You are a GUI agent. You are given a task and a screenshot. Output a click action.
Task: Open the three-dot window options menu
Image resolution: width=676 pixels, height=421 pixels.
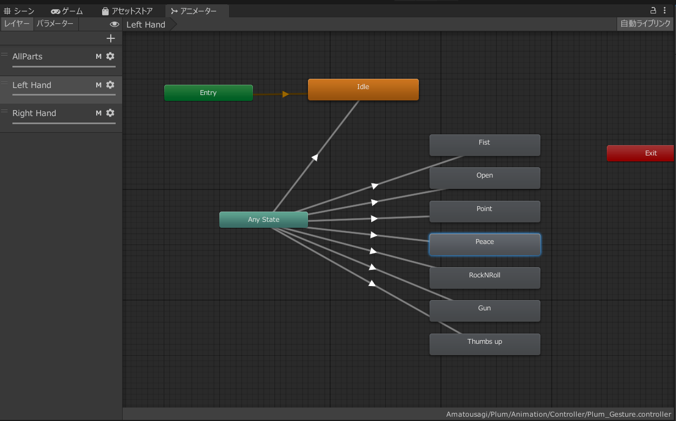point(665,10)
